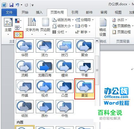Apply the 流畅 theme effect
The width and height of the screenshot is (134, 129).
point(25,68)
